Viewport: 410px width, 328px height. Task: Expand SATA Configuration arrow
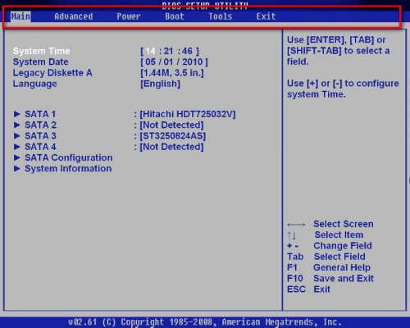tap(17, 157)
